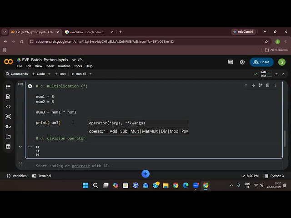
Task: Collapse the header with up chevron
Action: pos(283,74)
